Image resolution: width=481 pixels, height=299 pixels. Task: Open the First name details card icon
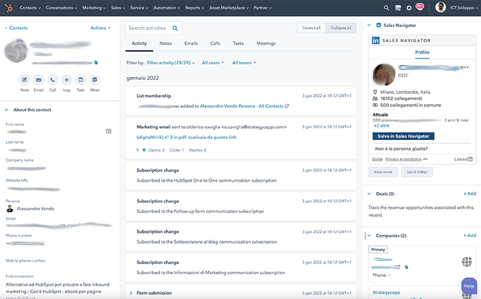108,131
